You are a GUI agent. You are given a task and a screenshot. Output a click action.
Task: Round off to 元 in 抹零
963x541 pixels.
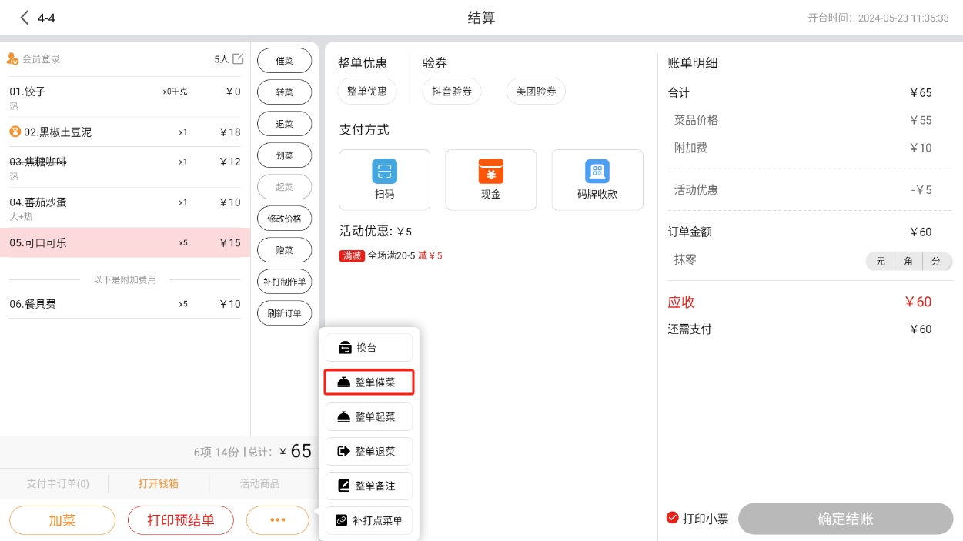[880, 262]
